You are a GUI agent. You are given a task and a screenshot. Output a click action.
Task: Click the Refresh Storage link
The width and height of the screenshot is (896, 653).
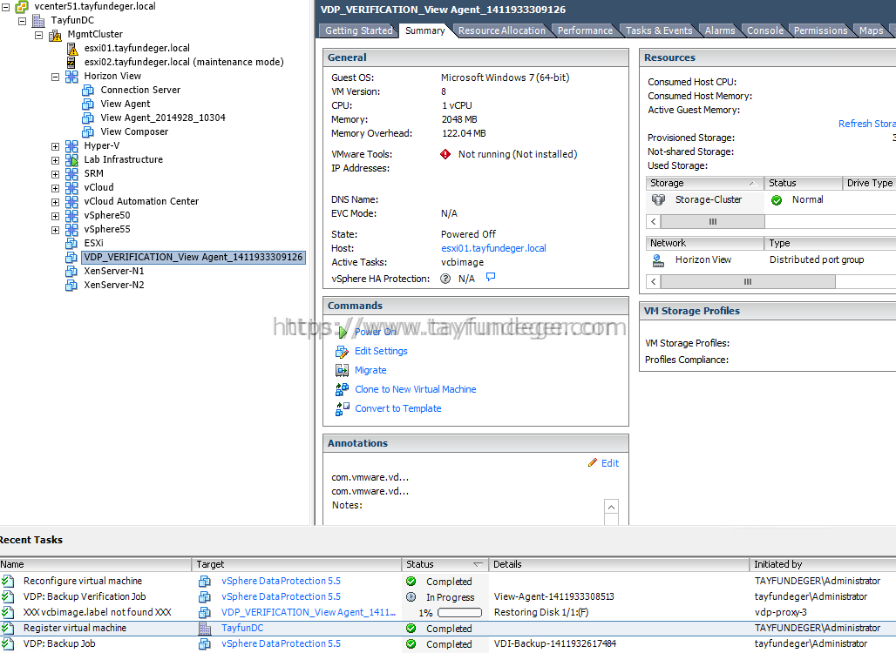866,124
